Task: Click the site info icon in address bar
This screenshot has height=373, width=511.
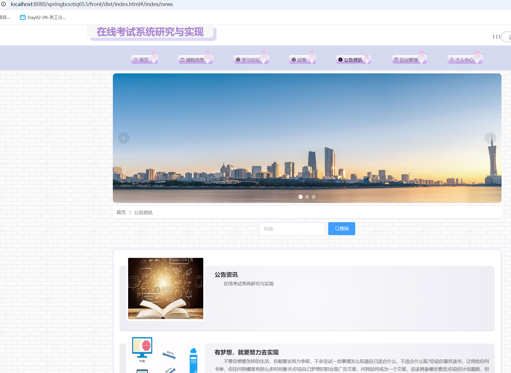Action: (x=3, y=4)
